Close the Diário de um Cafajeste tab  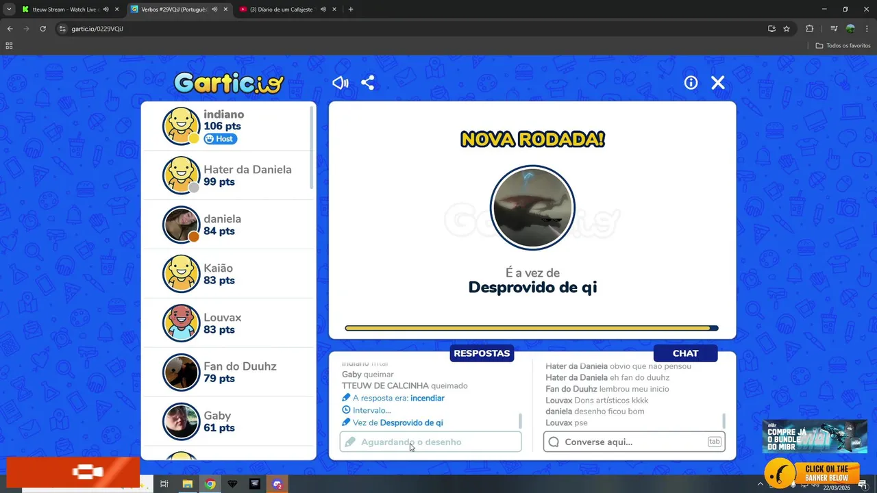[x=335, y=10]
